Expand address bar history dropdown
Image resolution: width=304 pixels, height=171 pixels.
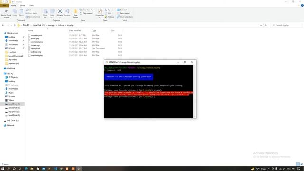coord(261,25)
